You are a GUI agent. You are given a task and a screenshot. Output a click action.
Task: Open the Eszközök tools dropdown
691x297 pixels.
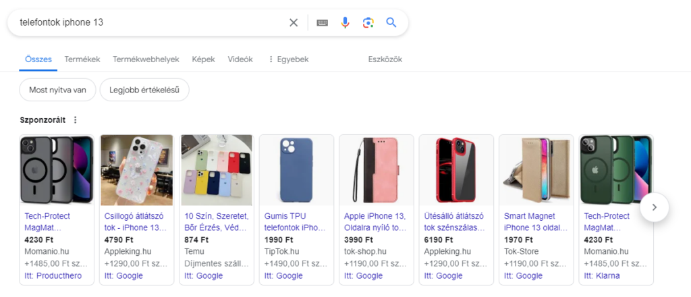(x=385, y=59)
